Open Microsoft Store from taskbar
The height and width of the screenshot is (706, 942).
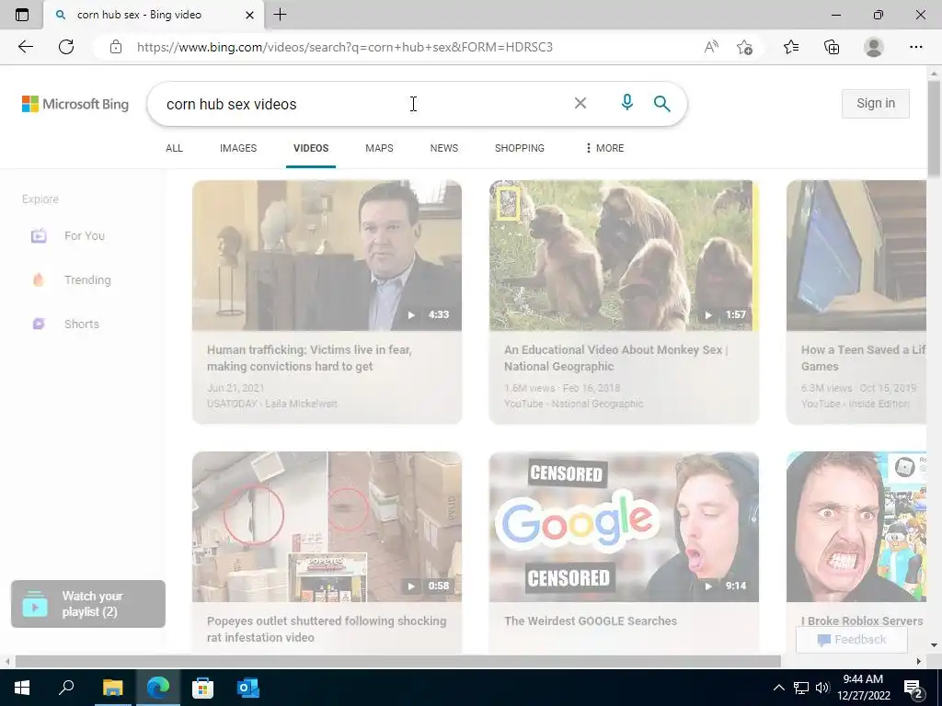(x=202, y=688)
